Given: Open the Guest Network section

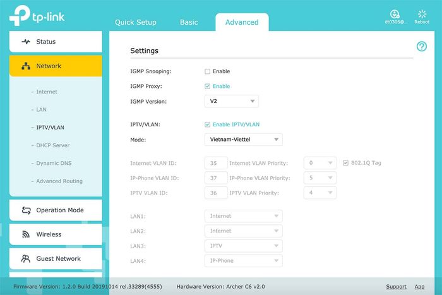Looking at the screenshot, I should [x=56, y=258].
